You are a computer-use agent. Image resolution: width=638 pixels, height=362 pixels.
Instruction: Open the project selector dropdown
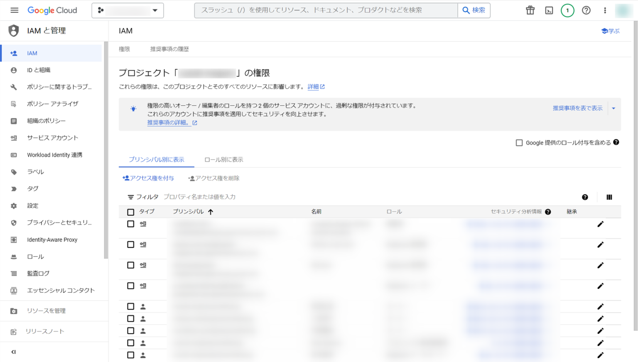[x=127, y=10]
